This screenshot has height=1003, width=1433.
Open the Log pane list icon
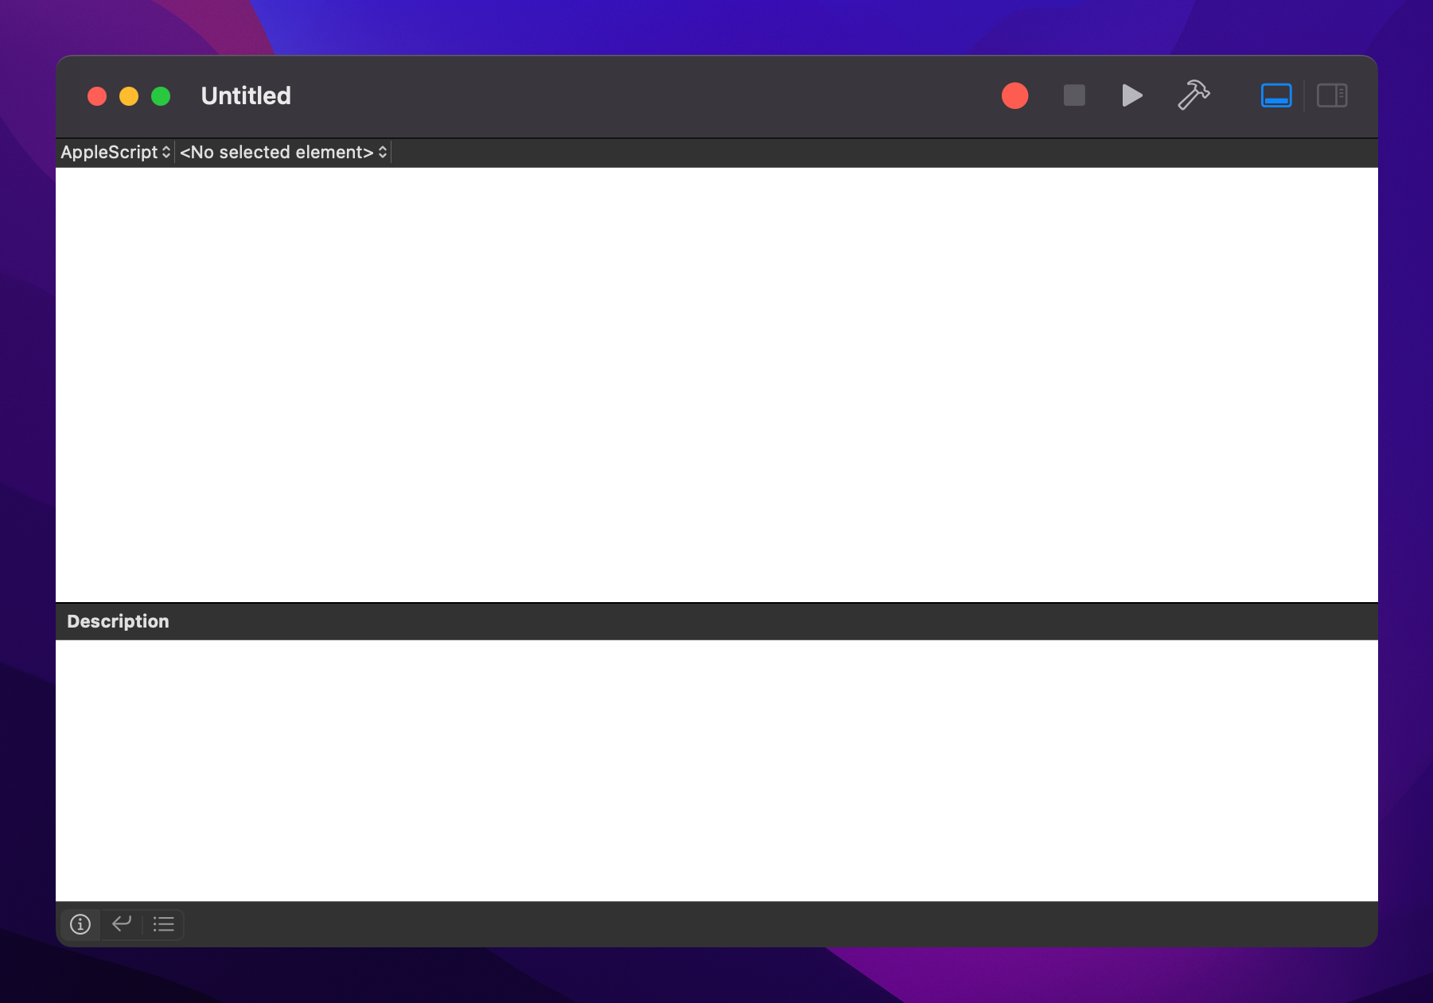[164, 924]
